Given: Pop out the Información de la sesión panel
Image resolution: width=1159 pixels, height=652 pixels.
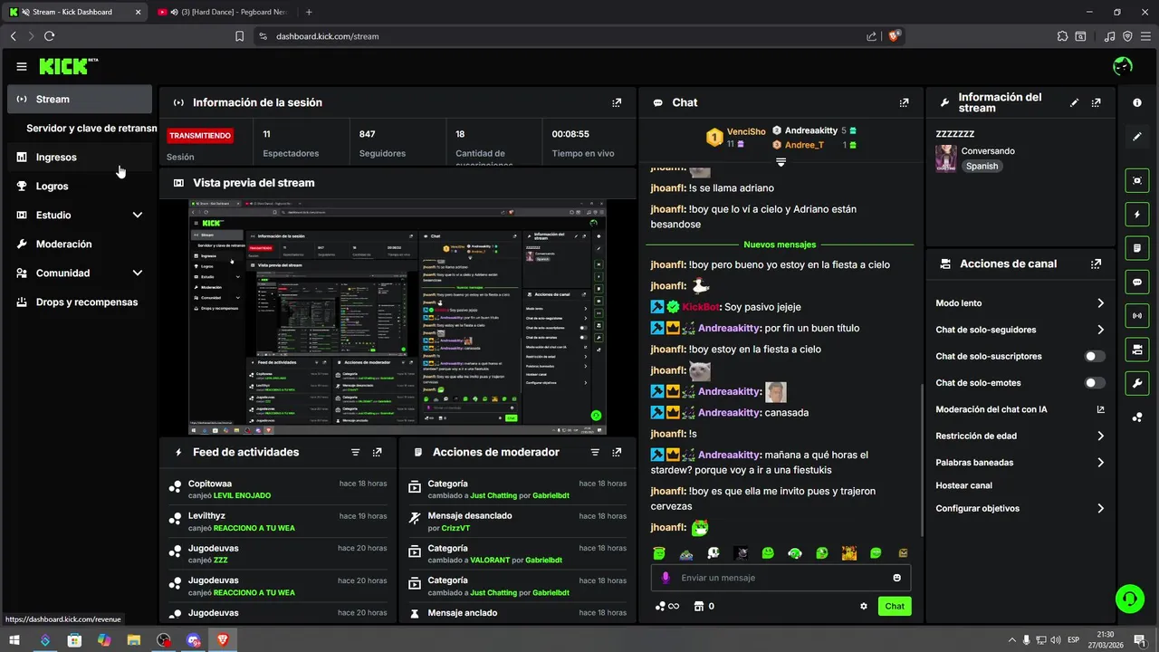Looking at the screenshot, I should coord(617,103).
